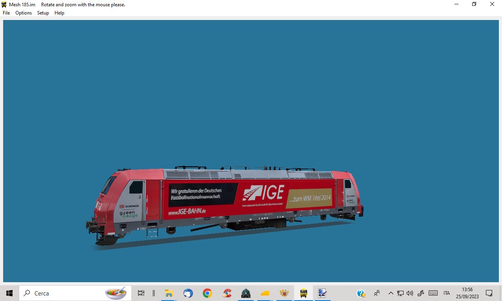Click the Cerca search box in taskbar
This screenshot has width=502, height=301.
coord(75,293)
